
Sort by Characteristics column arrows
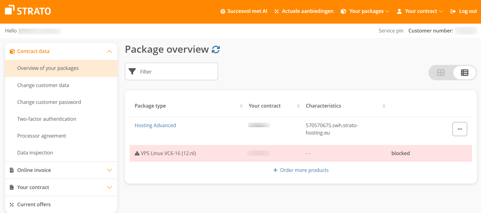(x=384, y=106)
